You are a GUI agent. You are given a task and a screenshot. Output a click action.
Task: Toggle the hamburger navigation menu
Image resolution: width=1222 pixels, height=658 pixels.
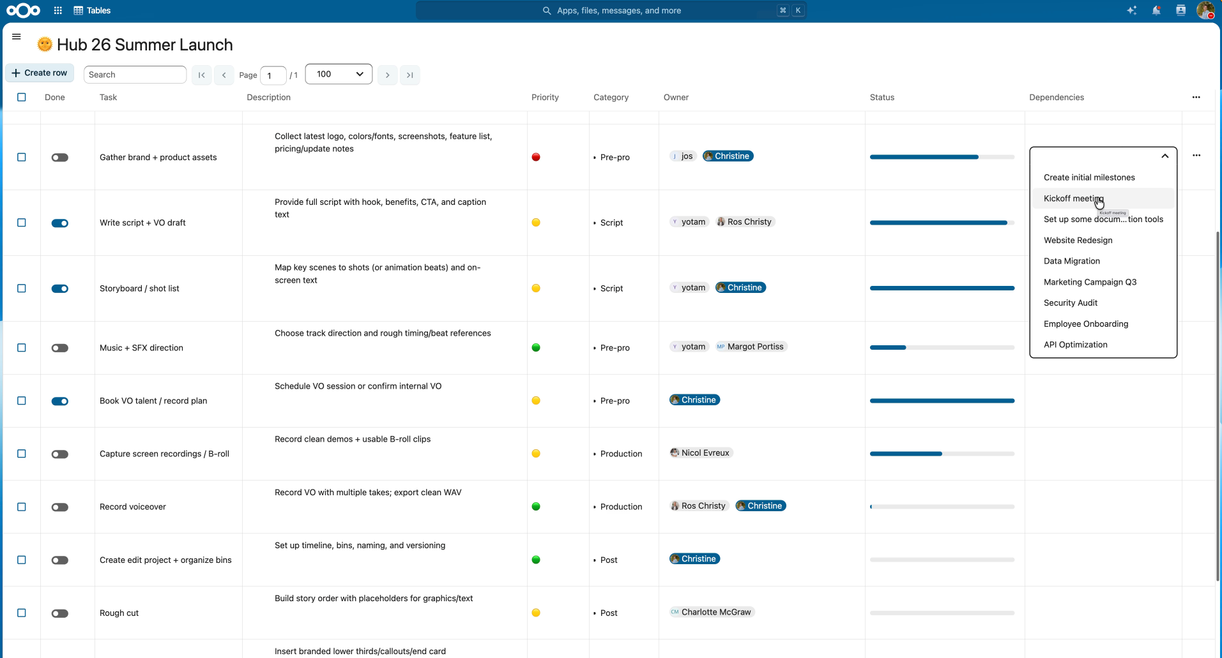click(17, 36)
